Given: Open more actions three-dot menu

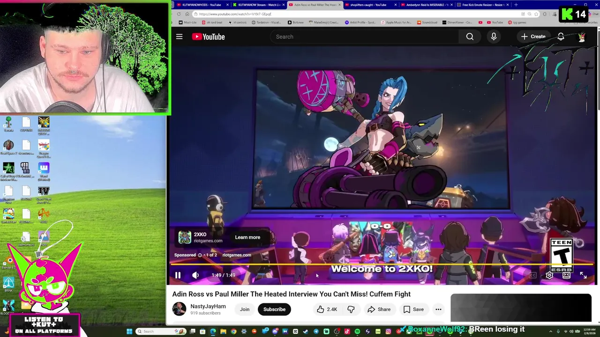Looking at the screenshot, I should tap(438, 309).
